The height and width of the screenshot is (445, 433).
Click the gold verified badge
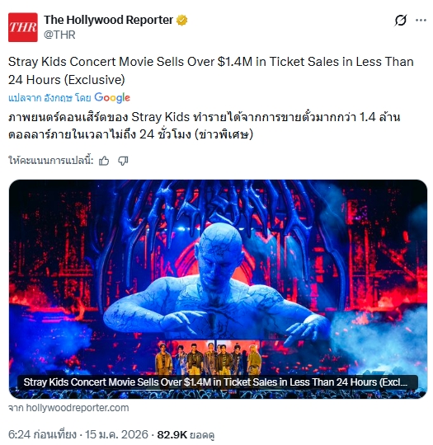coord(181,21)
